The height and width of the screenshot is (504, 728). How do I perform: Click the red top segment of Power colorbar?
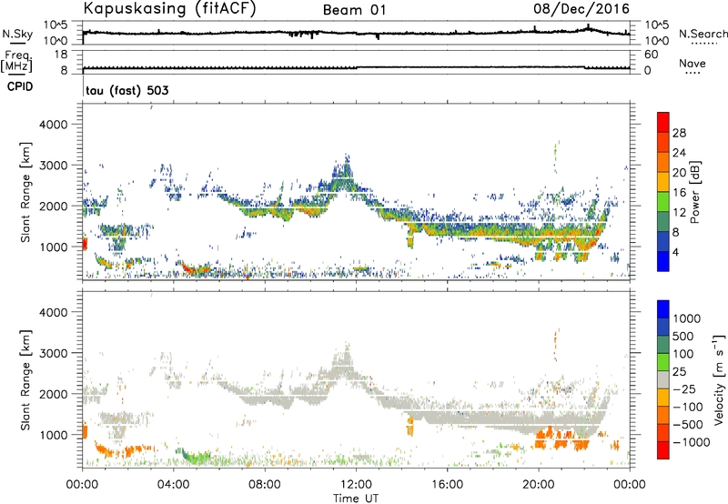[x=663, y=122]
